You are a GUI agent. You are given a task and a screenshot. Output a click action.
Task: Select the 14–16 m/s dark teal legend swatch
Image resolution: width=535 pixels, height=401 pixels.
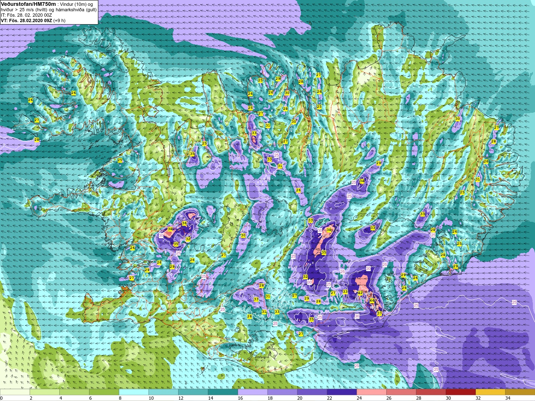click(223, 392)
